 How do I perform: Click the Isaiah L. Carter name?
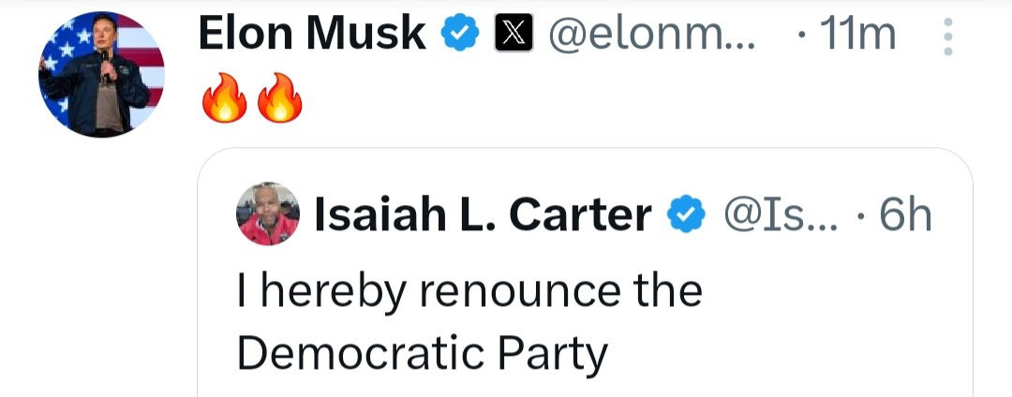483,216
